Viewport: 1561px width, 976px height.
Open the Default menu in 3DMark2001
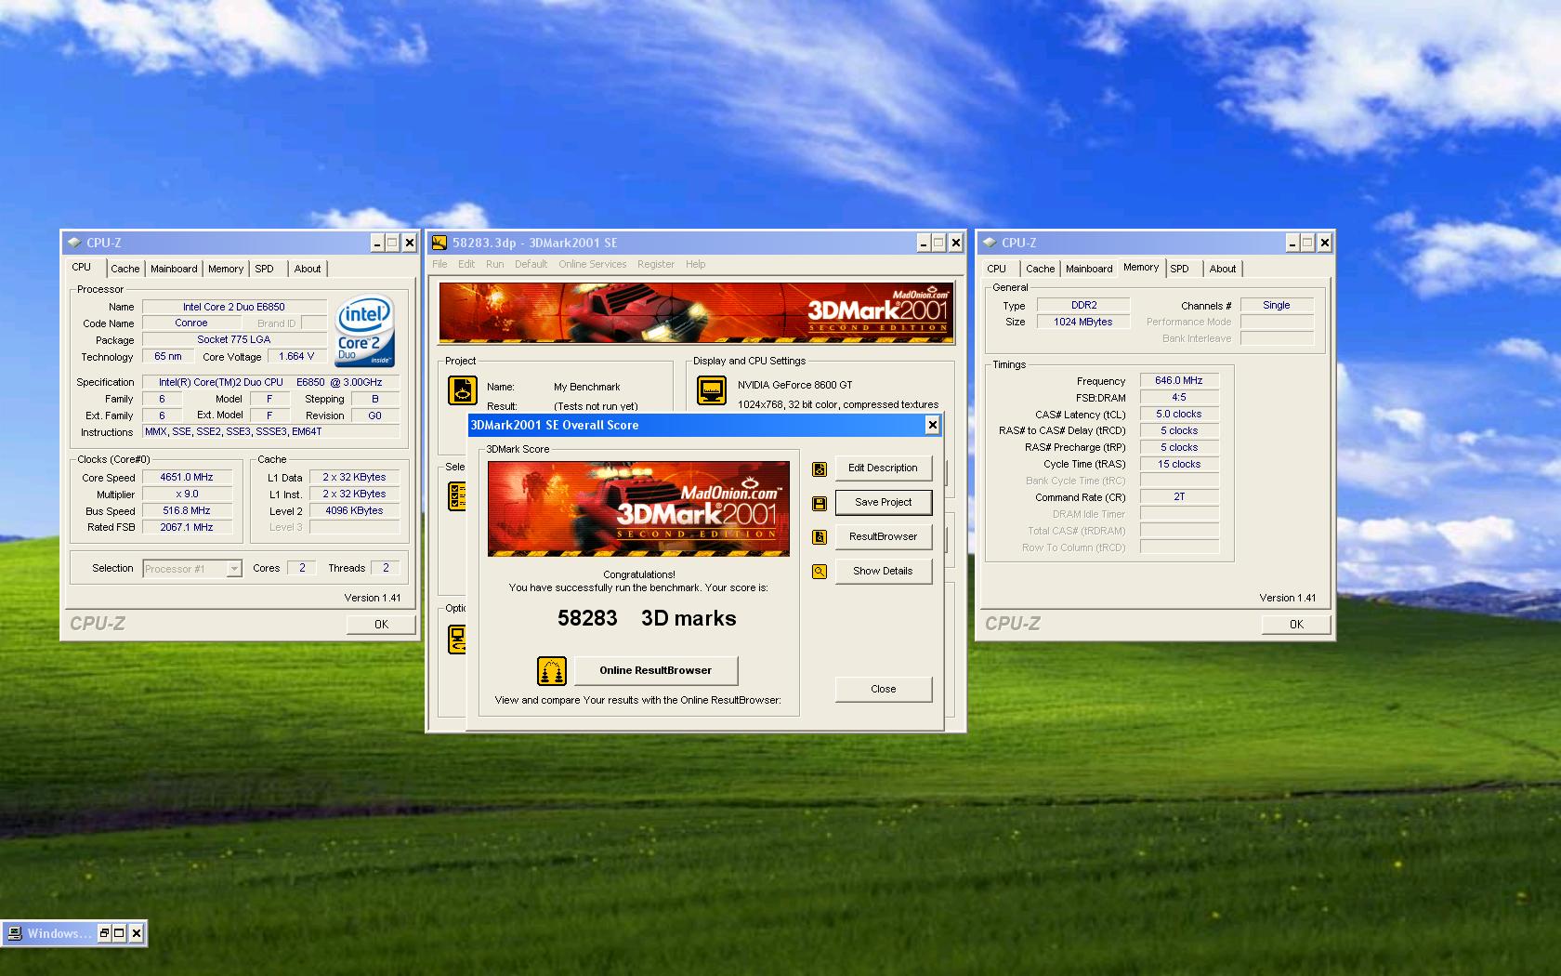coord(531,264)
